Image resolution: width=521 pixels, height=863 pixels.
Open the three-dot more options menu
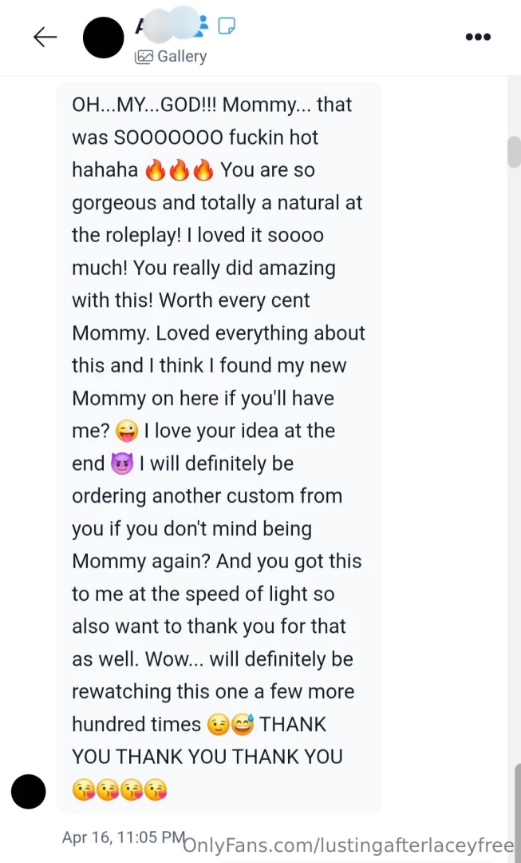coord(477,37)
